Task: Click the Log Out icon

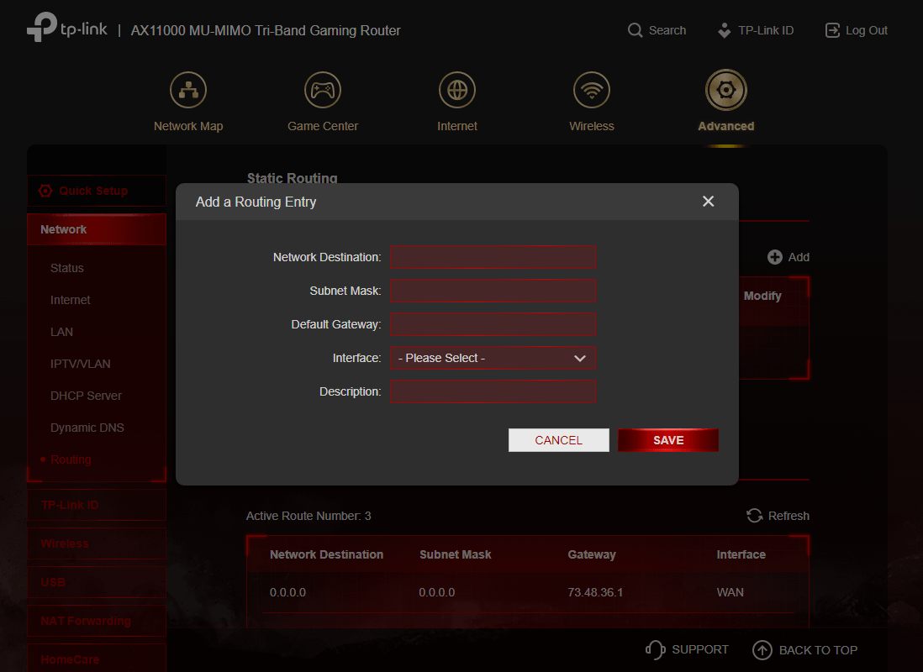Action: click(x=832, y=30)
